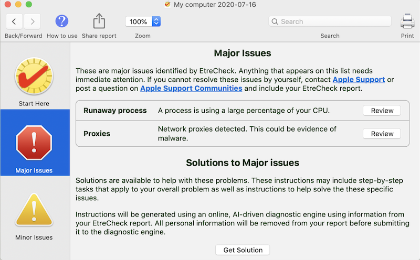Click the magnifying glass search icon

(275, 21)
